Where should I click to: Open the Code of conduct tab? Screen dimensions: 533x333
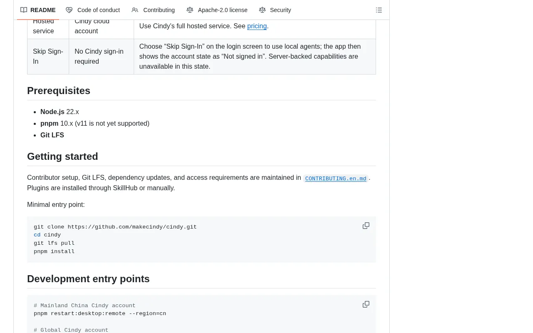(93, 10)
